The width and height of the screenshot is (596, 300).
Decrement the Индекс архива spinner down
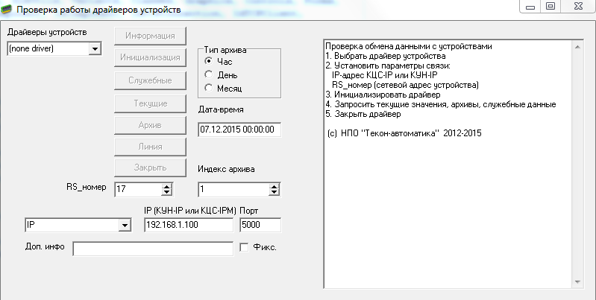click(273, 193)
